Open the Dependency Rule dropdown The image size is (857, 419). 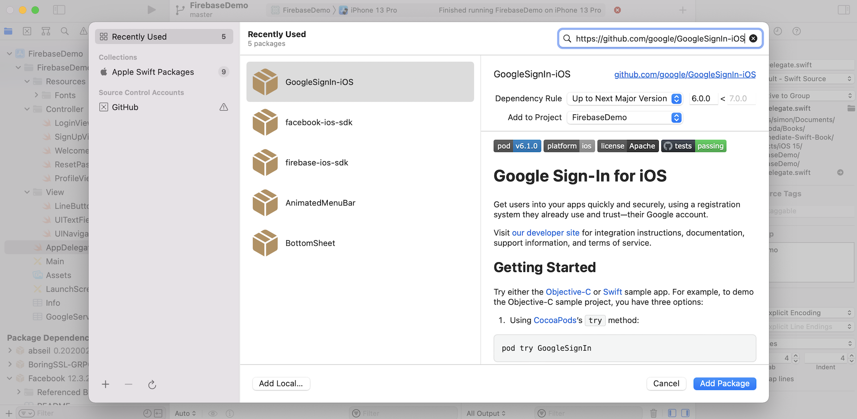point(624,99)
